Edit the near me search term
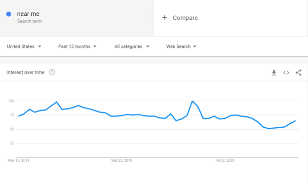 tap(28, 14)
